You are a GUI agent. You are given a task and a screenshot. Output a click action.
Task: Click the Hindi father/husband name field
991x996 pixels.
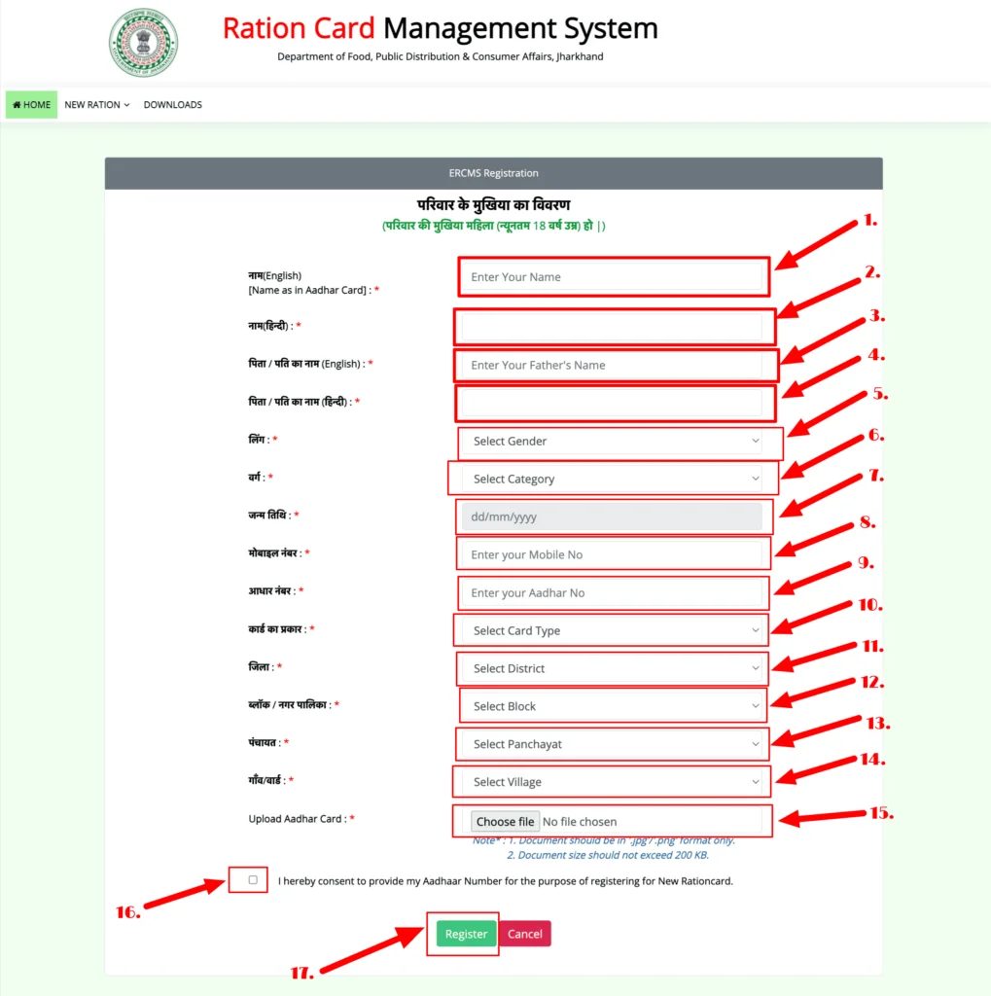(613, 403)
